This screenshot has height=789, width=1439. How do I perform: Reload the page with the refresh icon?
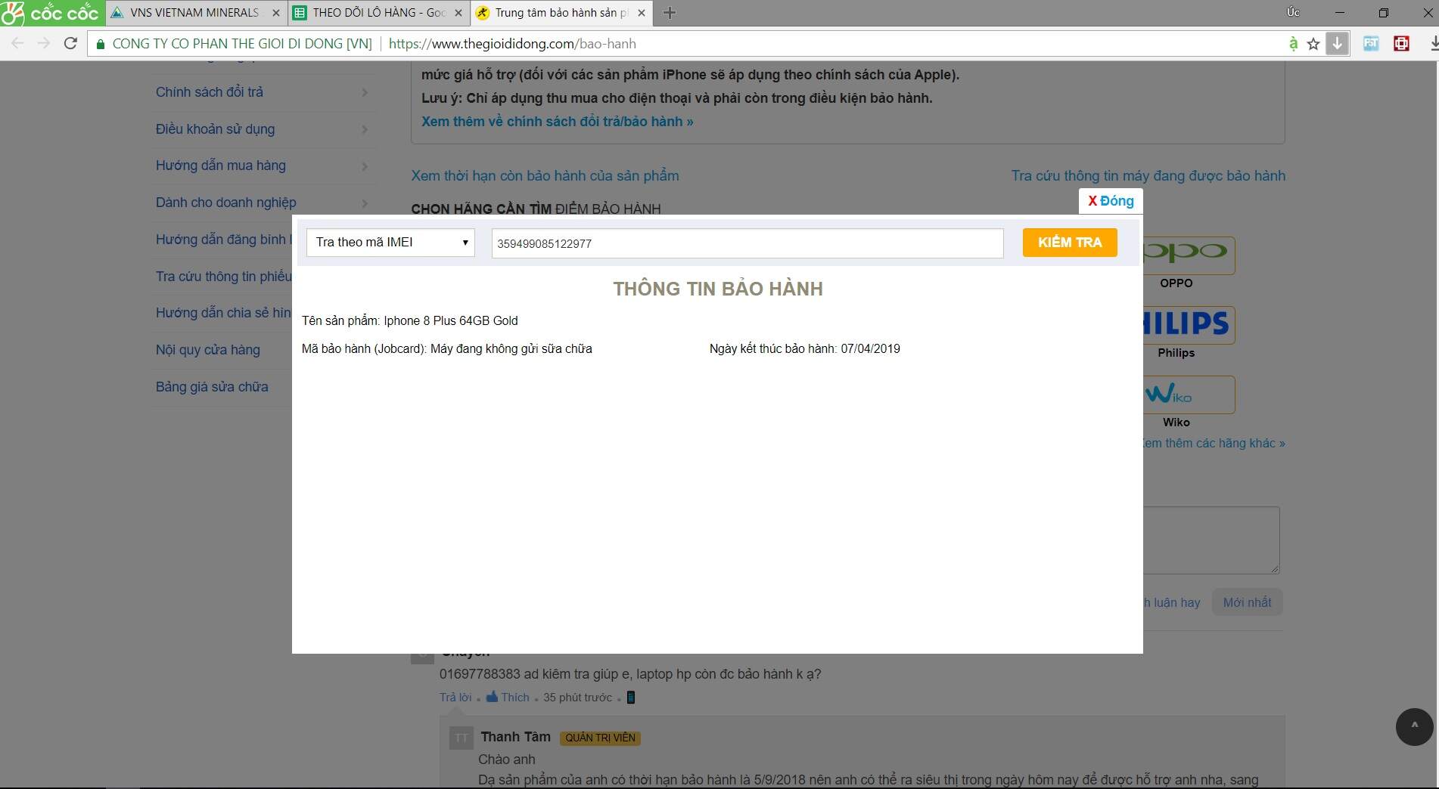(x=70, y=44)
